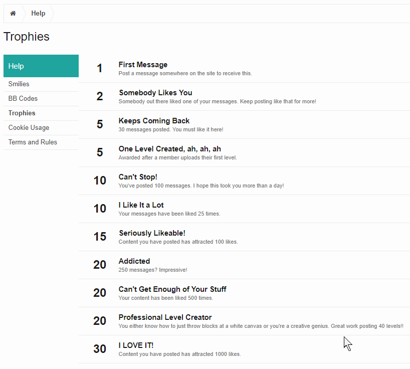
Task: Click One Level Created trophy title
Action: tap(169, 149)
